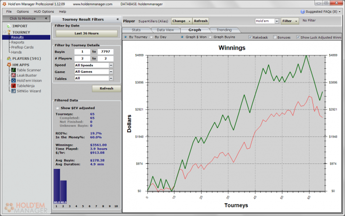Select the Graph Buyins radio button

point(210,37)
